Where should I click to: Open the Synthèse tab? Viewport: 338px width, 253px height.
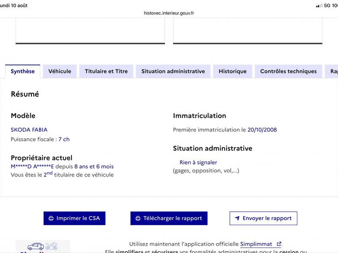[23, 71]
